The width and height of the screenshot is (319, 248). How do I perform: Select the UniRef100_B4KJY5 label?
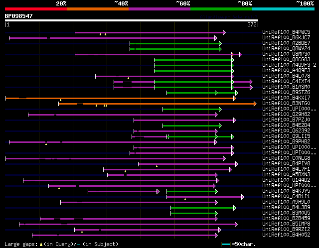point(286,191)
